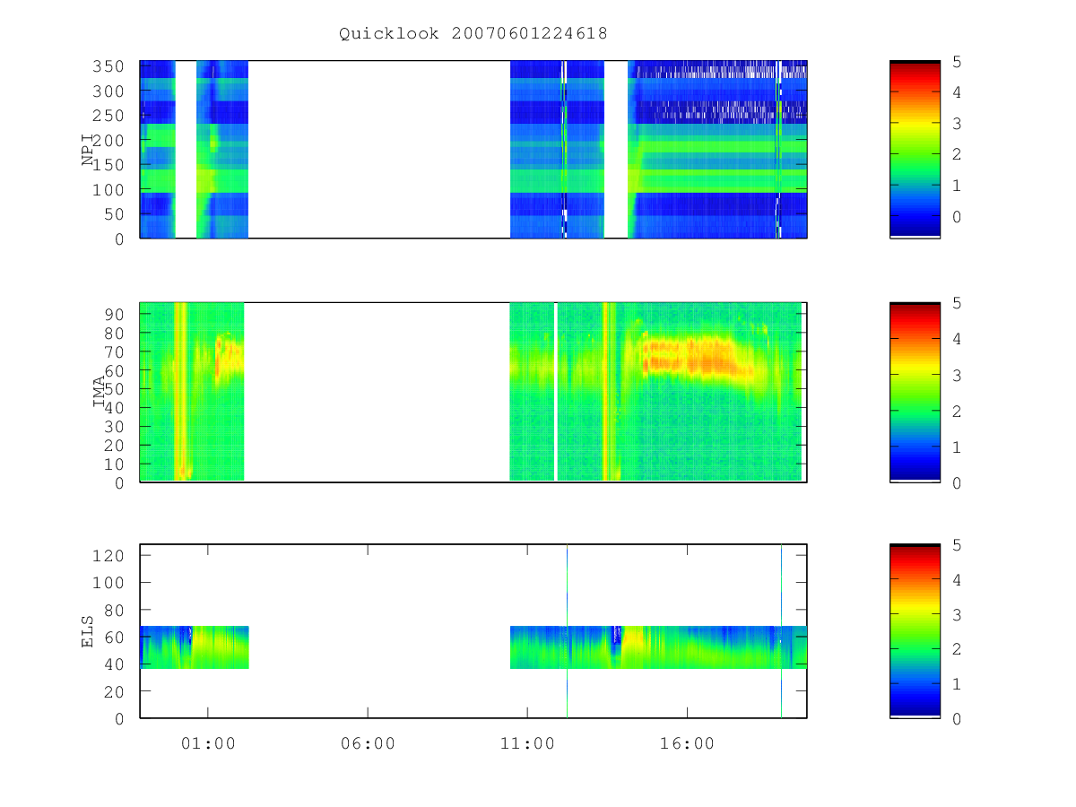Click the green vertical spike in ELS near 12:00
This screenshot has height=807, width=1076.
click(x=567, y=631)
